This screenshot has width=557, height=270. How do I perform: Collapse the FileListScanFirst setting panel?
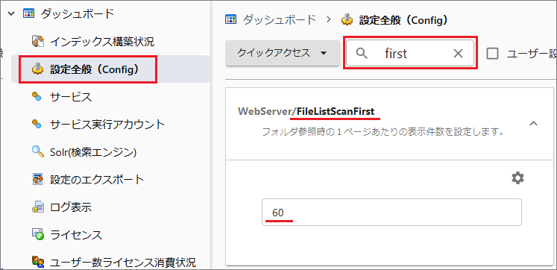pos(534,124)
